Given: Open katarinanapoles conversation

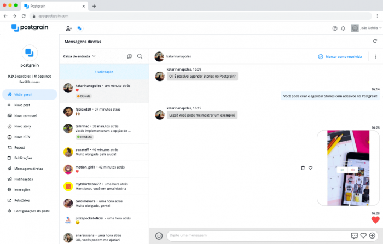Looking at the screenshot, I should [x=104, y=91].
